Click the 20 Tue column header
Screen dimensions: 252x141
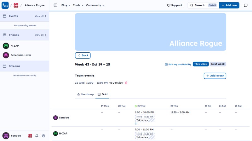pyautogui.click(x=122, y=106)
